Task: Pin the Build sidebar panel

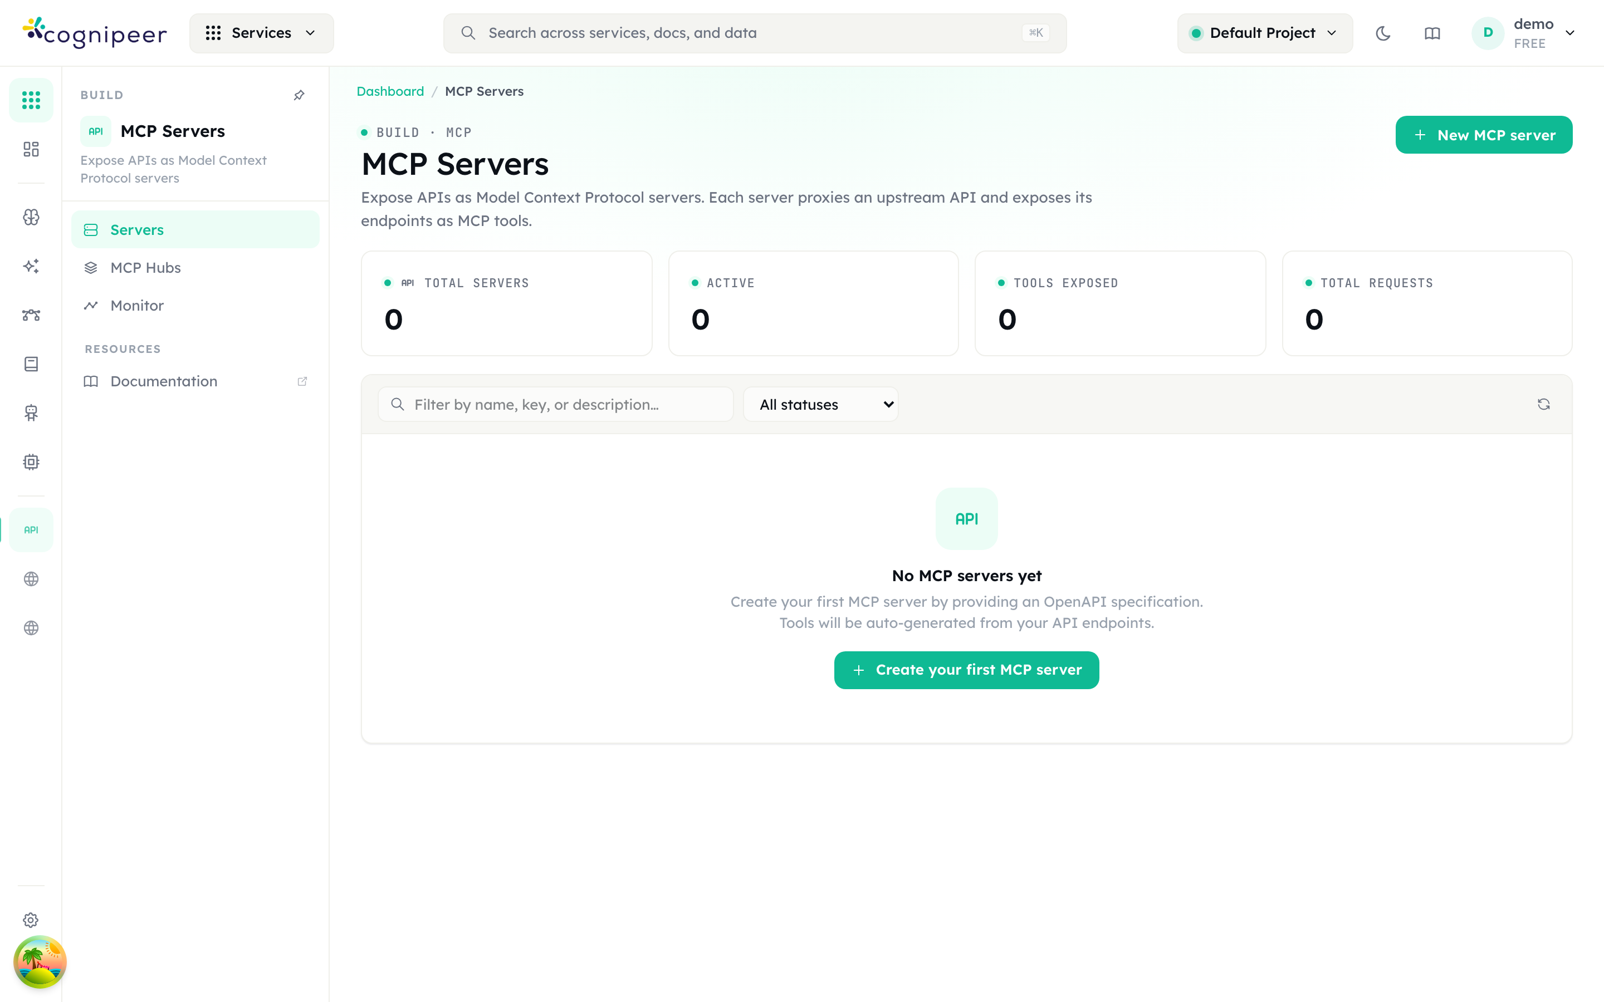Action: (300, 95)
